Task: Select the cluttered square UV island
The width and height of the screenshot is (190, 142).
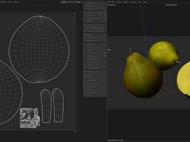Action: [30, 118]
